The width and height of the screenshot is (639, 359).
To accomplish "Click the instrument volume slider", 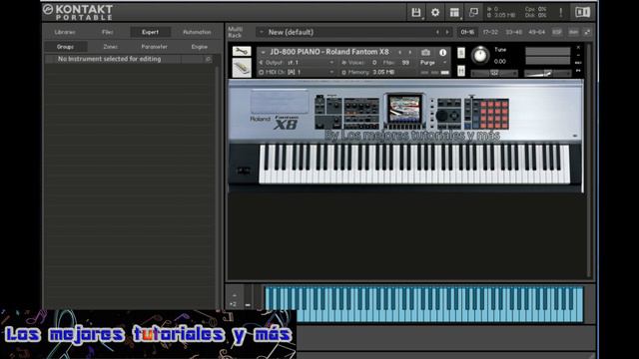I will (548, 73).
